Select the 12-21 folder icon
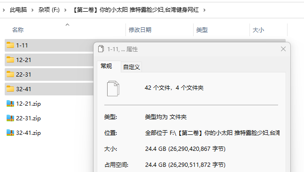This screenshot has width=304, height=172. [10, 60]
